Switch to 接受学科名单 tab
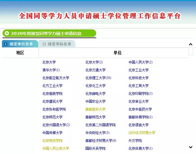The height and width of the screenshot is (154, 196). 57,44
